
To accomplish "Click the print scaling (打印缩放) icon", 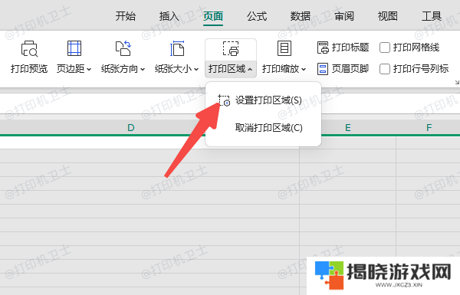I will point(284,48).
